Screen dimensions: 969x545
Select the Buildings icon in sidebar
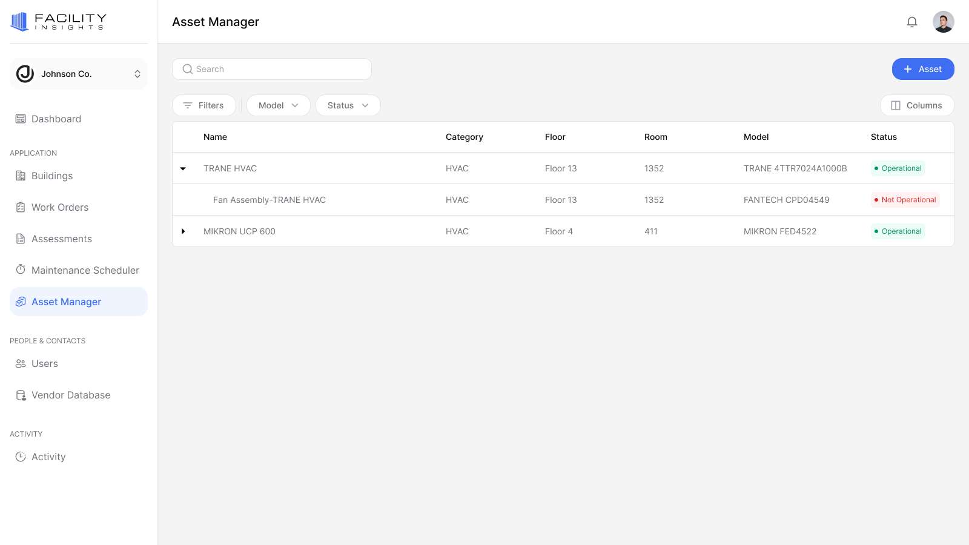coord(21,176)
